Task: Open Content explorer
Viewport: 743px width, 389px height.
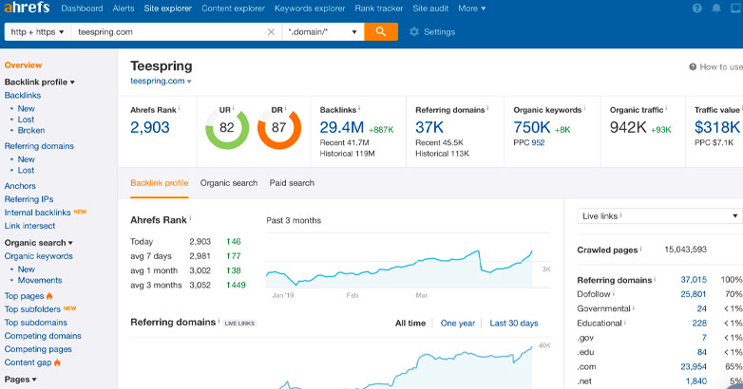Action: point(233,8)
